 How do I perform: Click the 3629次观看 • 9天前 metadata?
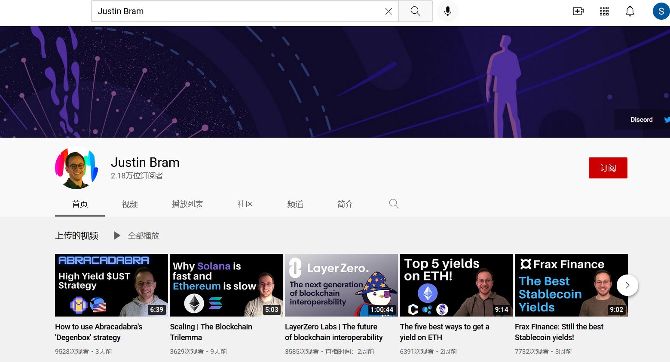pos(199,351)
